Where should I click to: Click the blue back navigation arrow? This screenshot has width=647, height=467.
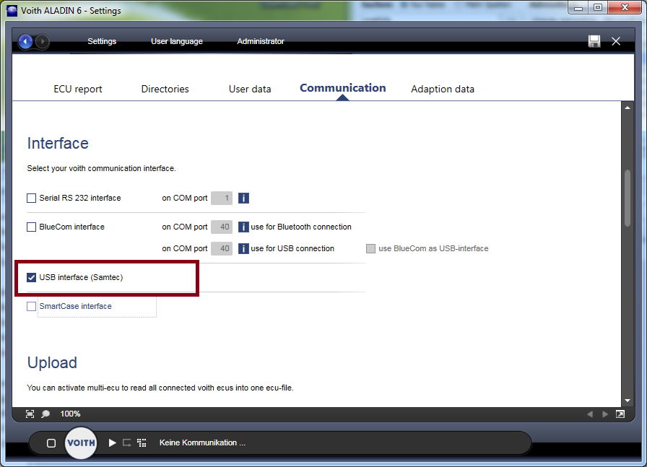[25, 41]
